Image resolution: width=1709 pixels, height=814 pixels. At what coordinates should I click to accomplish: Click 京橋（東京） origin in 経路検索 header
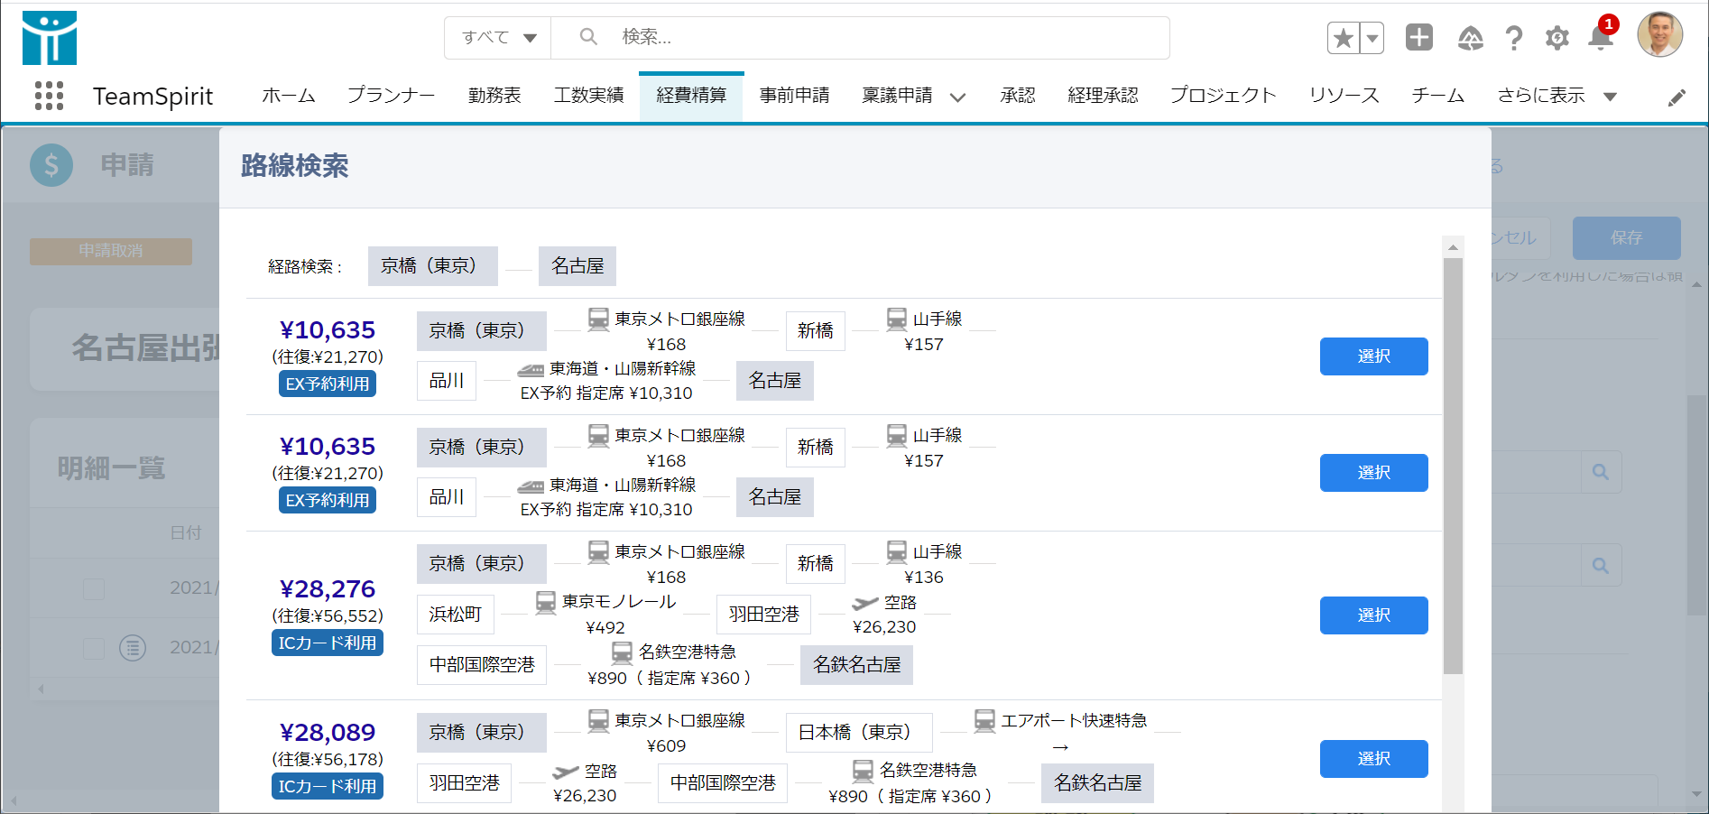coord(432,266)
